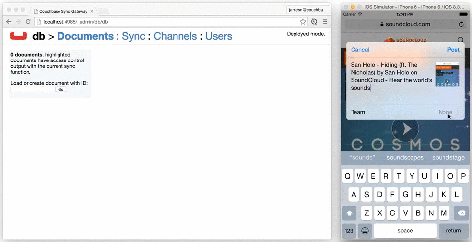Tap the M key

pos(443,213)
